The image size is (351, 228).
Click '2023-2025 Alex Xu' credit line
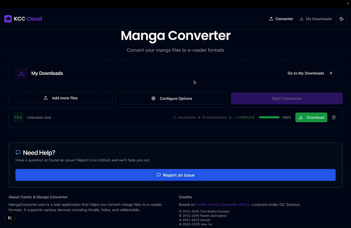tap(195, 224)
